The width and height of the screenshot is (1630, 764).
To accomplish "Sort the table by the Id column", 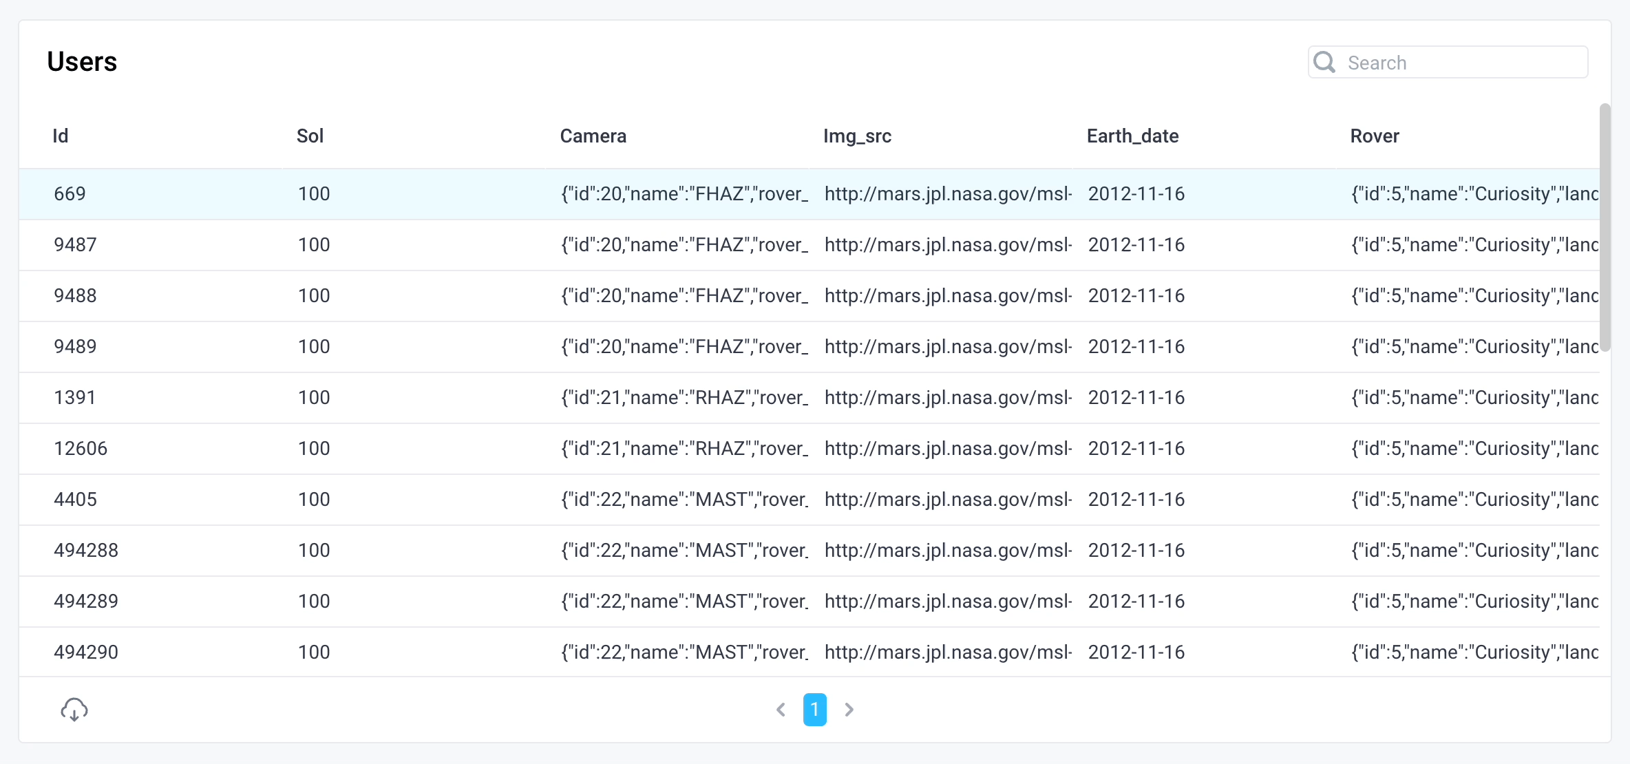I will [60, 136].
